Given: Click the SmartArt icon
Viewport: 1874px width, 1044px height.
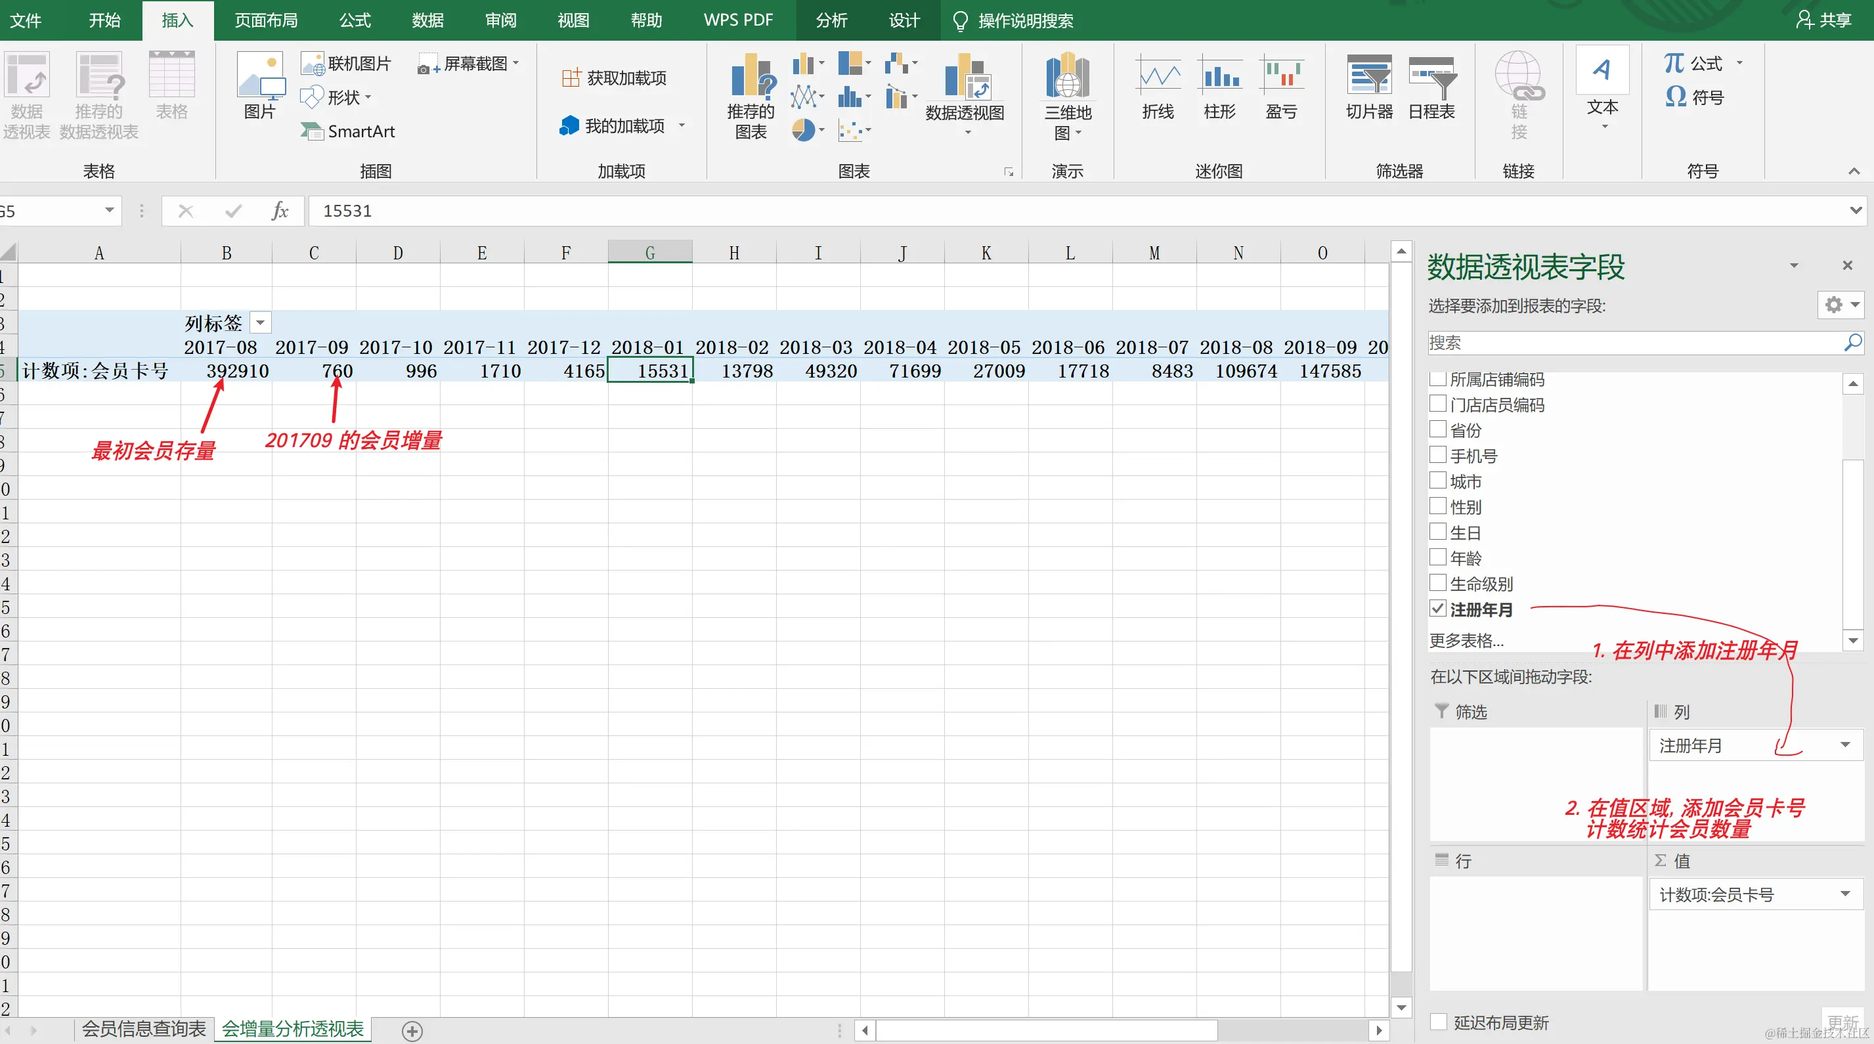Looking at the screenshot, I should click(313, 132).
